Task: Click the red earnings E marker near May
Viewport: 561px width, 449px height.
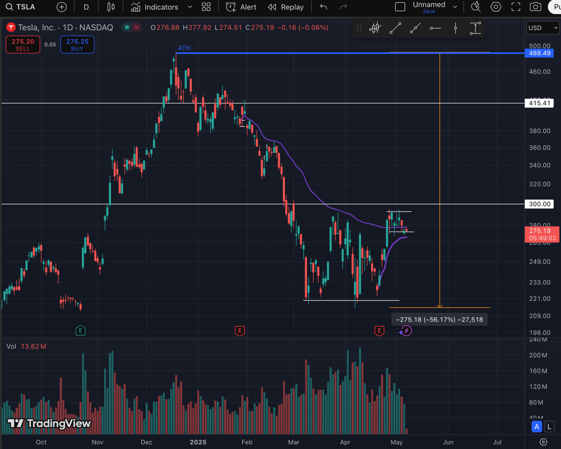Action: pyautogui.click(x=379, y=331)
